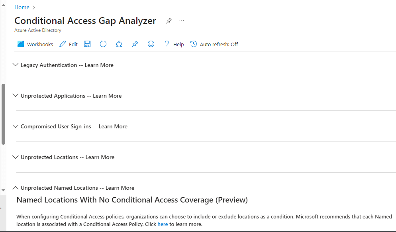Click the vertical scrollbar thumb
The image size is (396, 232).
(x=3, y=114)
